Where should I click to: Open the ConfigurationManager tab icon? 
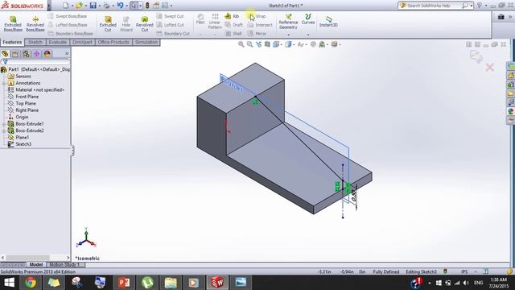(x=26, y=54)
